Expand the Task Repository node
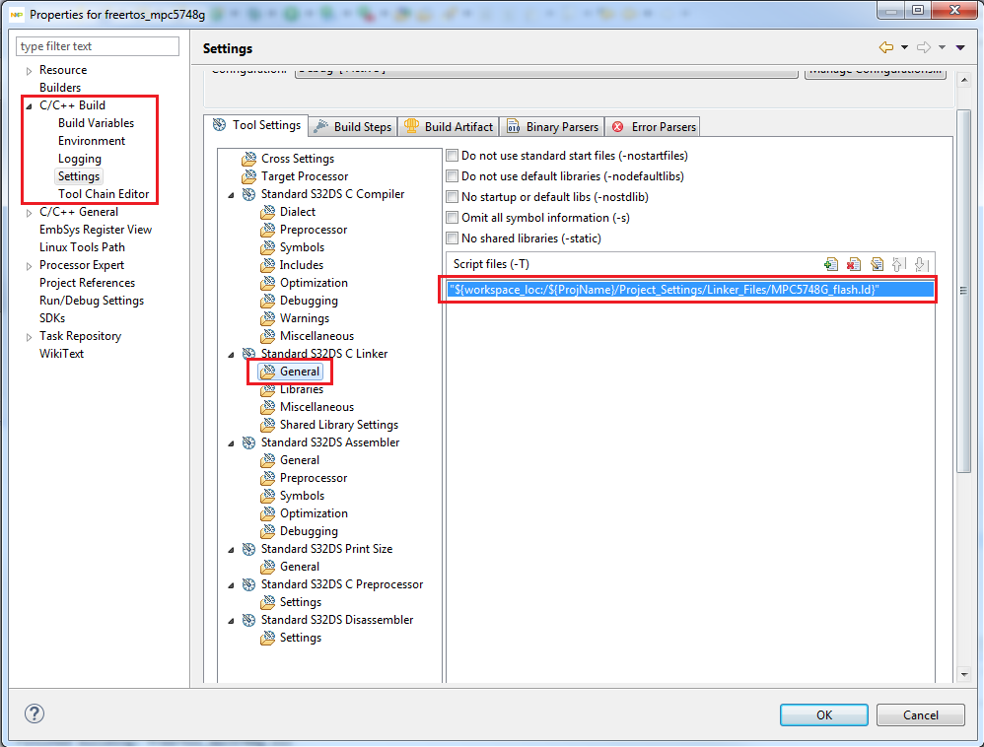Viewport: 984px width, 747px height. click(x=29, y=337)
